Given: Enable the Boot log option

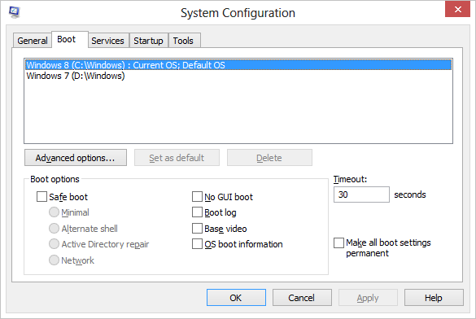Looking at the screenshot, I should tap(197, 212).
